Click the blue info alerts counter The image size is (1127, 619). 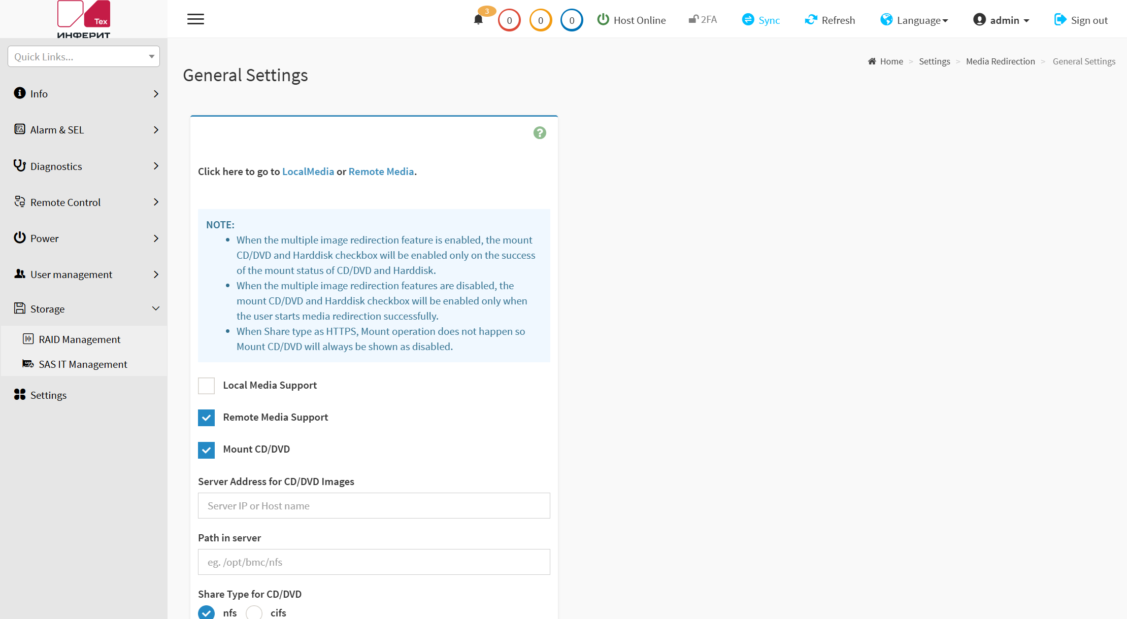coord(572,20)
